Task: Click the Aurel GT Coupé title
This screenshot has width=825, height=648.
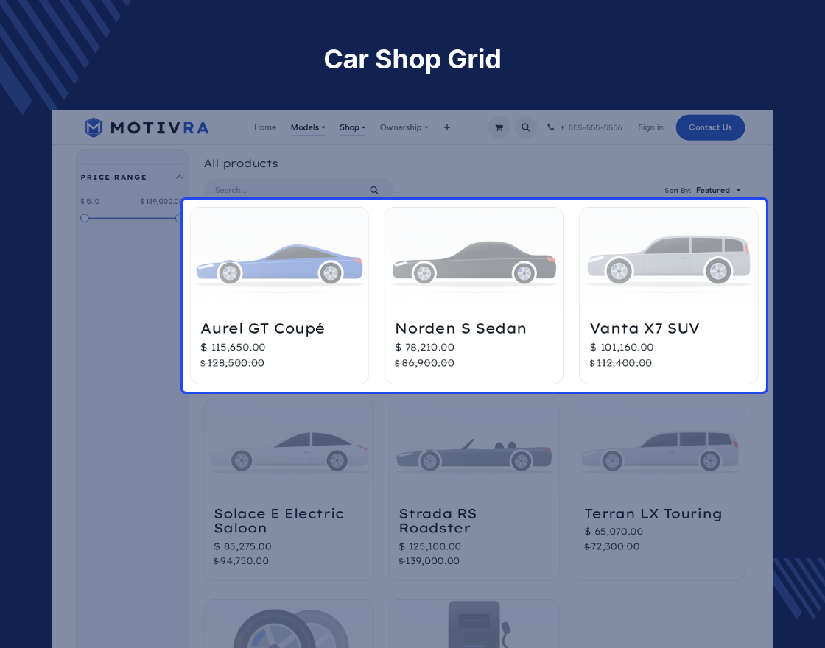Action: coord(262,328)
